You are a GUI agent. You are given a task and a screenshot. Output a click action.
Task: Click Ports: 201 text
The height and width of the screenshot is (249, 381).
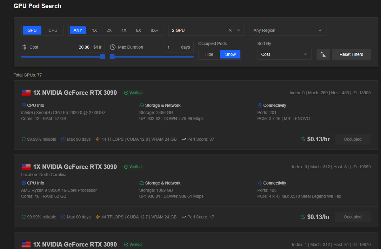pyautogui.click(x=267, y=112)
